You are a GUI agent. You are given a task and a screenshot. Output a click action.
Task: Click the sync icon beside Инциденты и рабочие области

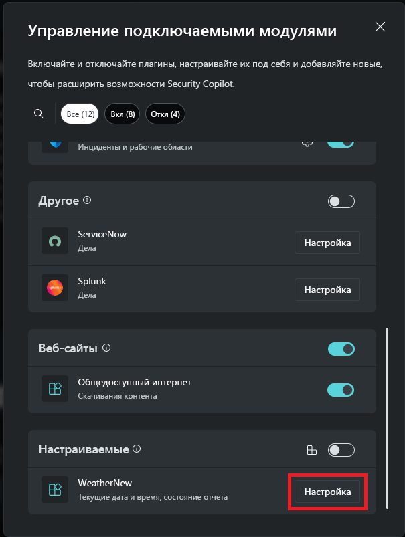(x=307, y=142)
